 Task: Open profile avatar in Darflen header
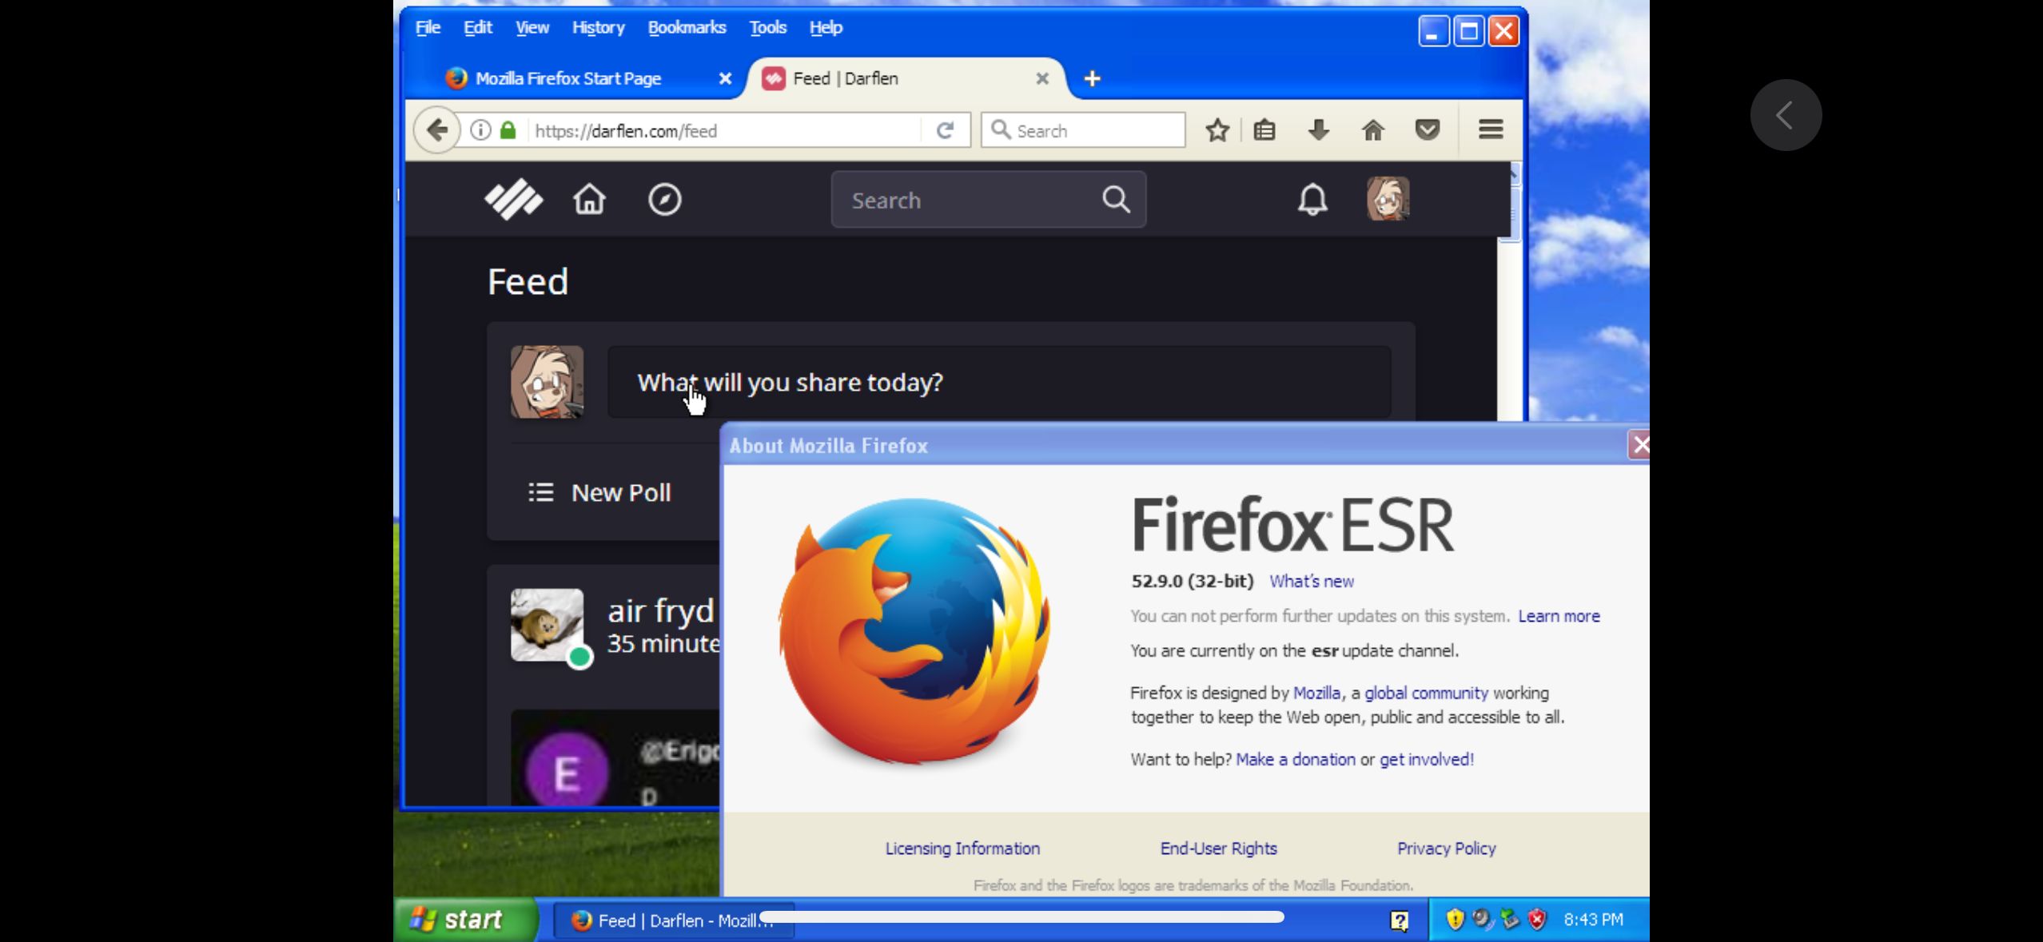[1388, 199]
